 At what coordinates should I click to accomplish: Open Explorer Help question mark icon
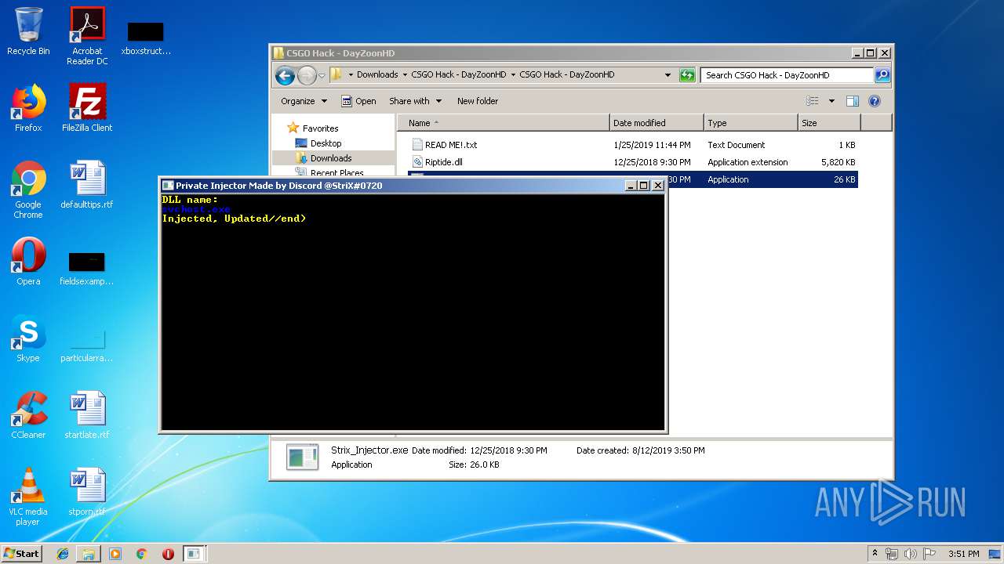tap(875, 101)
